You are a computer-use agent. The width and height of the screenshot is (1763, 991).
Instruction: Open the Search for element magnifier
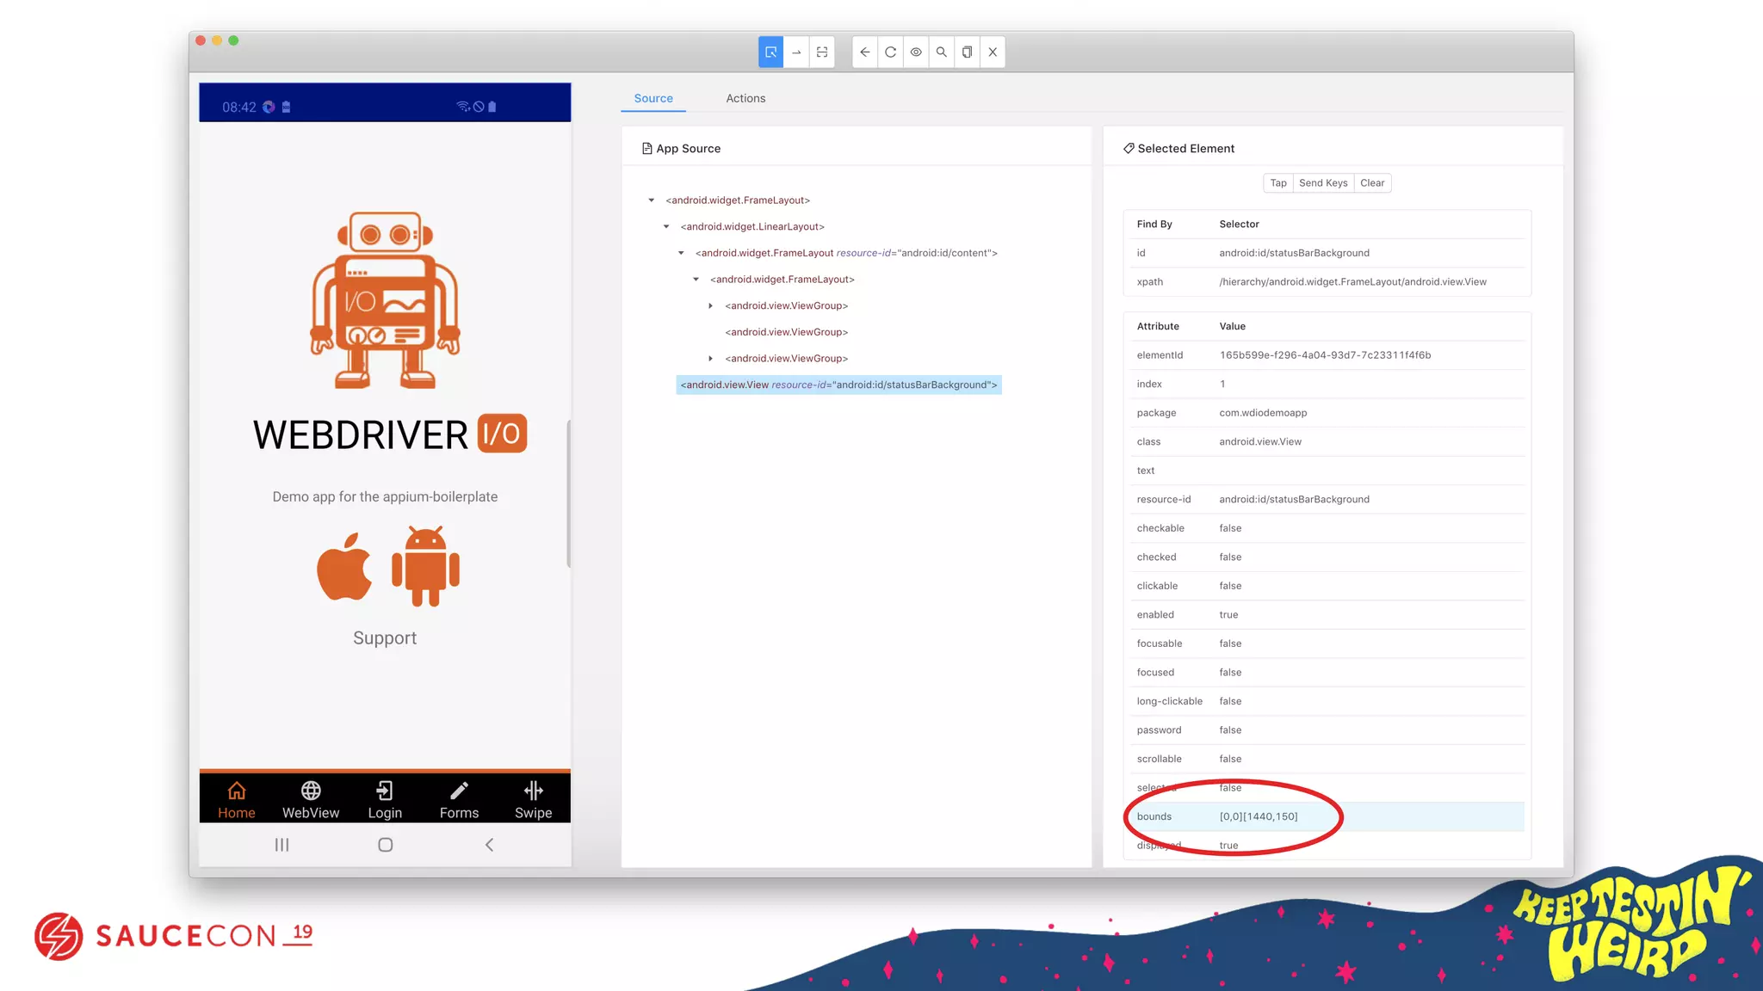[x=941, y=52]
